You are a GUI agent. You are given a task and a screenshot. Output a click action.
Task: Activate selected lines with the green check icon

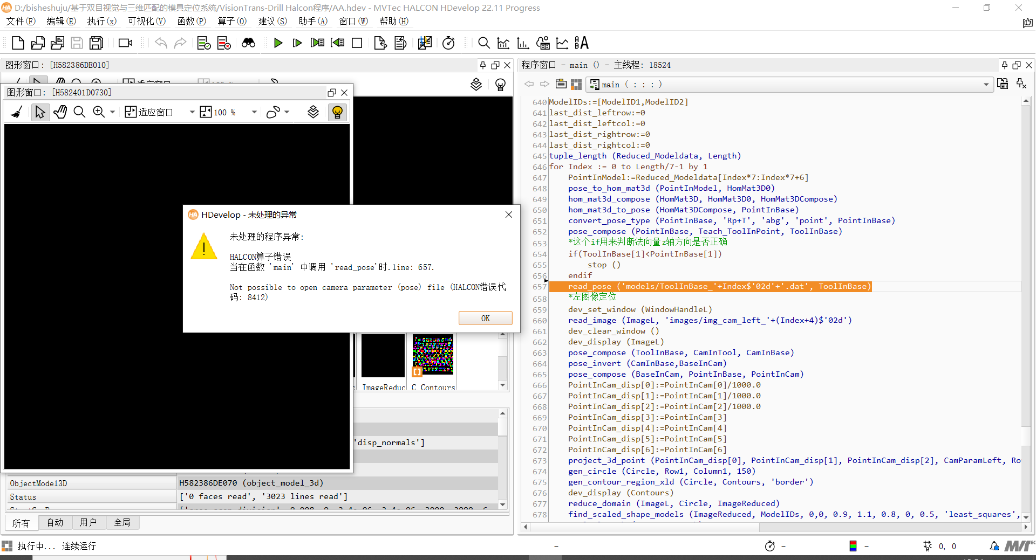click(204, 43)
